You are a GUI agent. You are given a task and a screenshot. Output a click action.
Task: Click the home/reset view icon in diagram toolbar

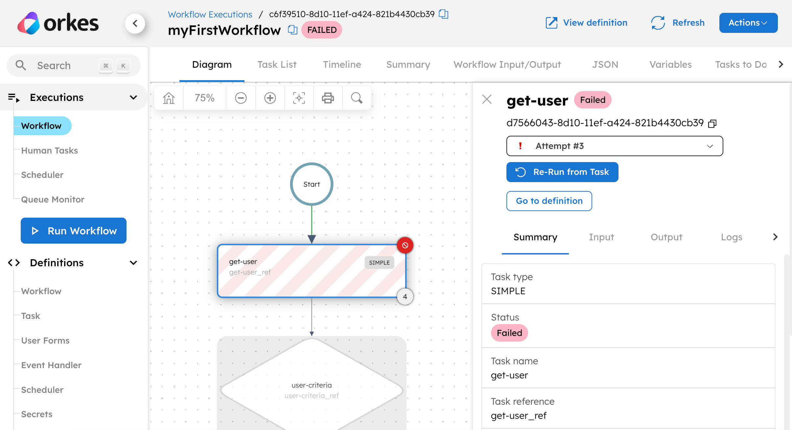169,97
